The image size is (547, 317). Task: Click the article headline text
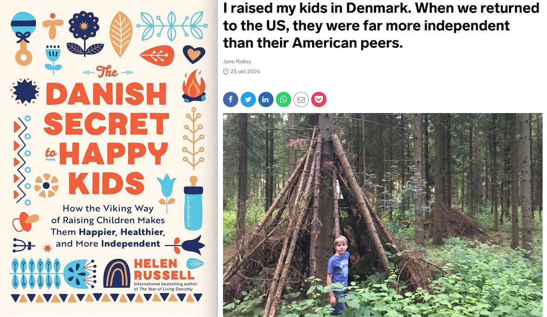pos(381,25)
